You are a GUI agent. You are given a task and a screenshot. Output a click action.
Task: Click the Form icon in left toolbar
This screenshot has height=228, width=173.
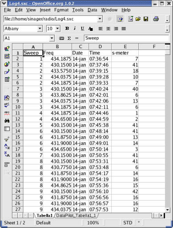[7, 79]
